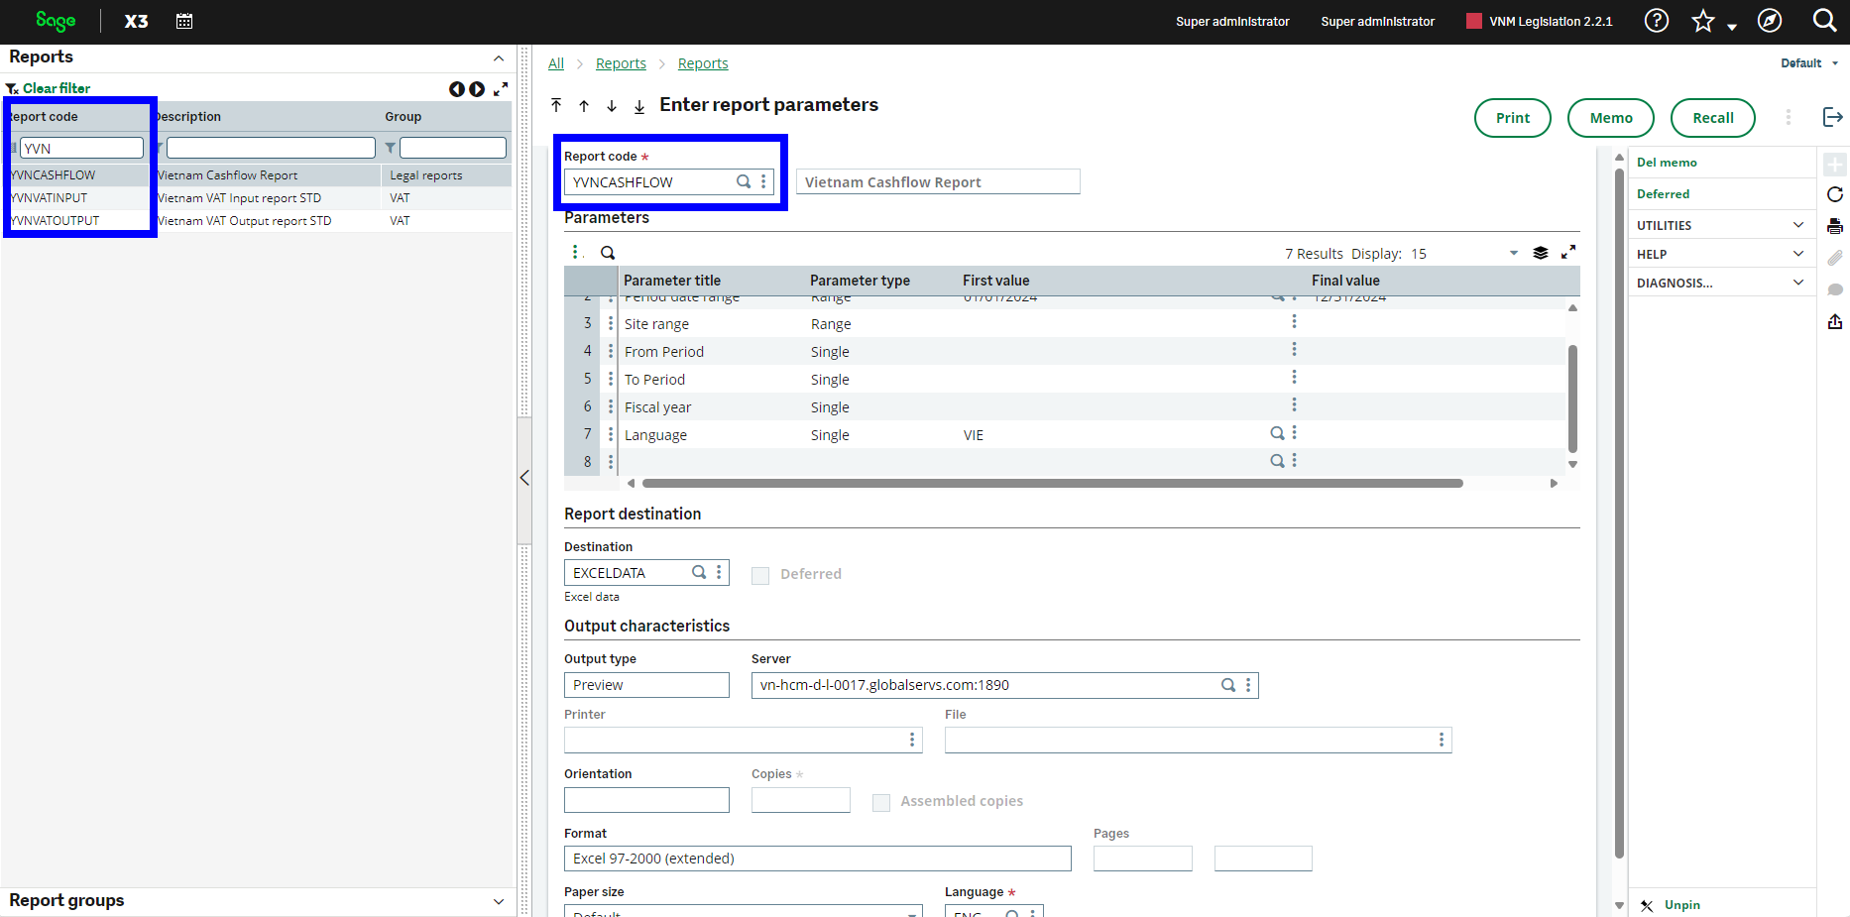Jump to first record arrow icon
The width and height of the screenshot is (1850, 917).
(x=556, y=105)
